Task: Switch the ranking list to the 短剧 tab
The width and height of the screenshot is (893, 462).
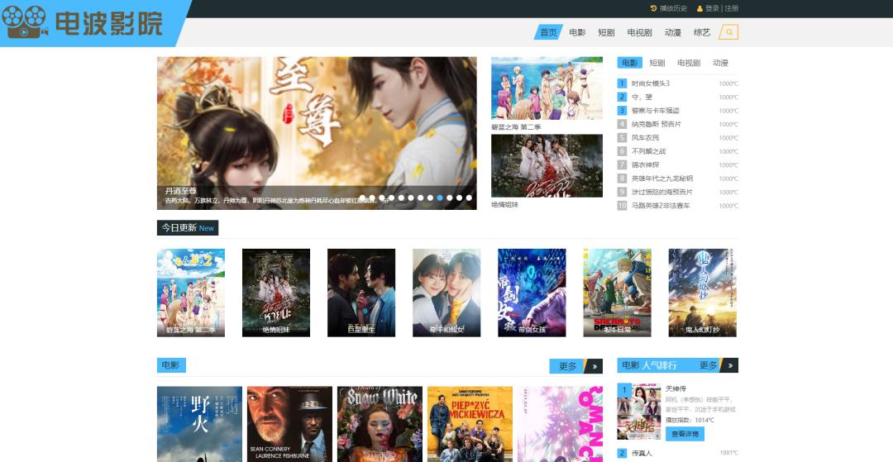Action: pos(657,63)
